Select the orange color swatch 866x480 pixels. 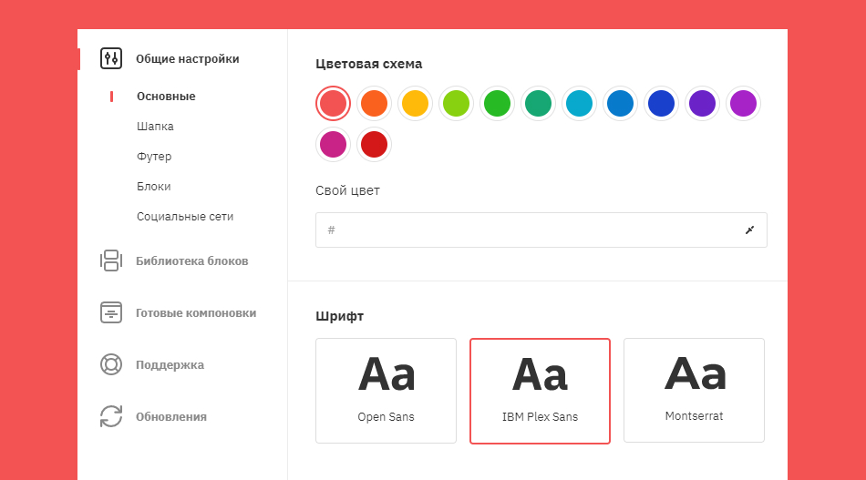click(x=374, y=103)
